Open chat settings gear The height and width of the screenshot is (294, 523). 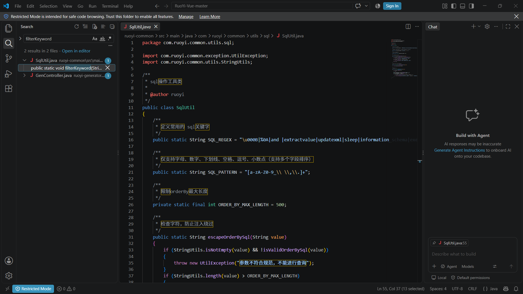pyautogui.click(x=487, y=26)
